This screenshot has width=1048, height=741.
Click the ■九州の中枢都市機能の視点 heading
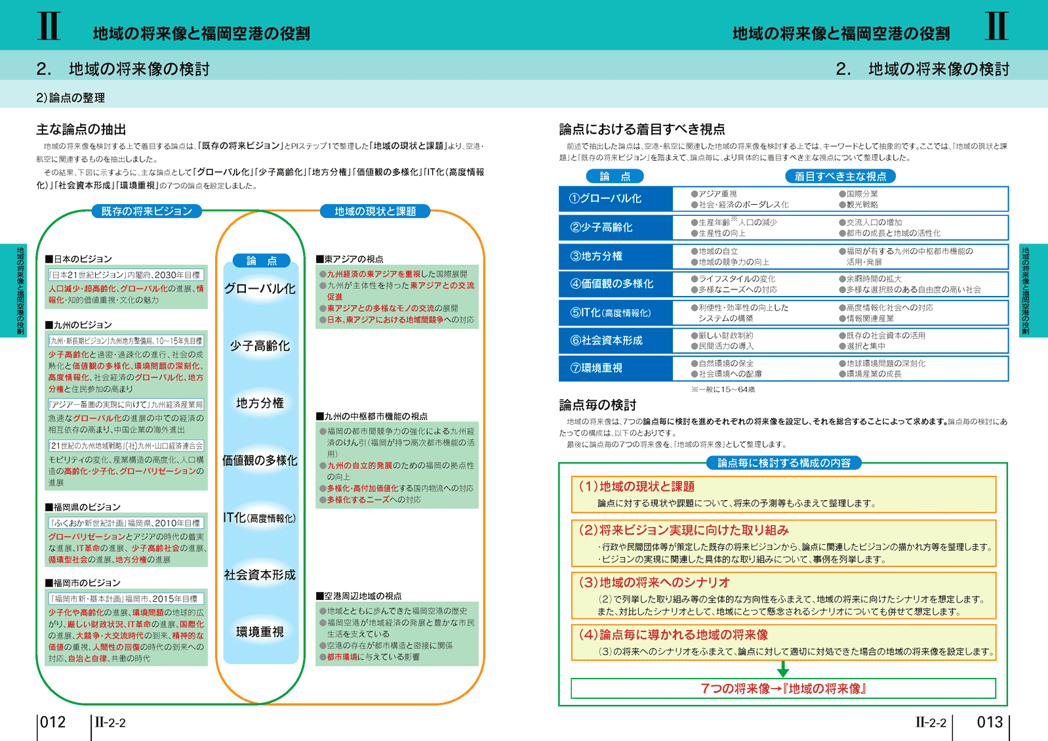tap(372, 416)
